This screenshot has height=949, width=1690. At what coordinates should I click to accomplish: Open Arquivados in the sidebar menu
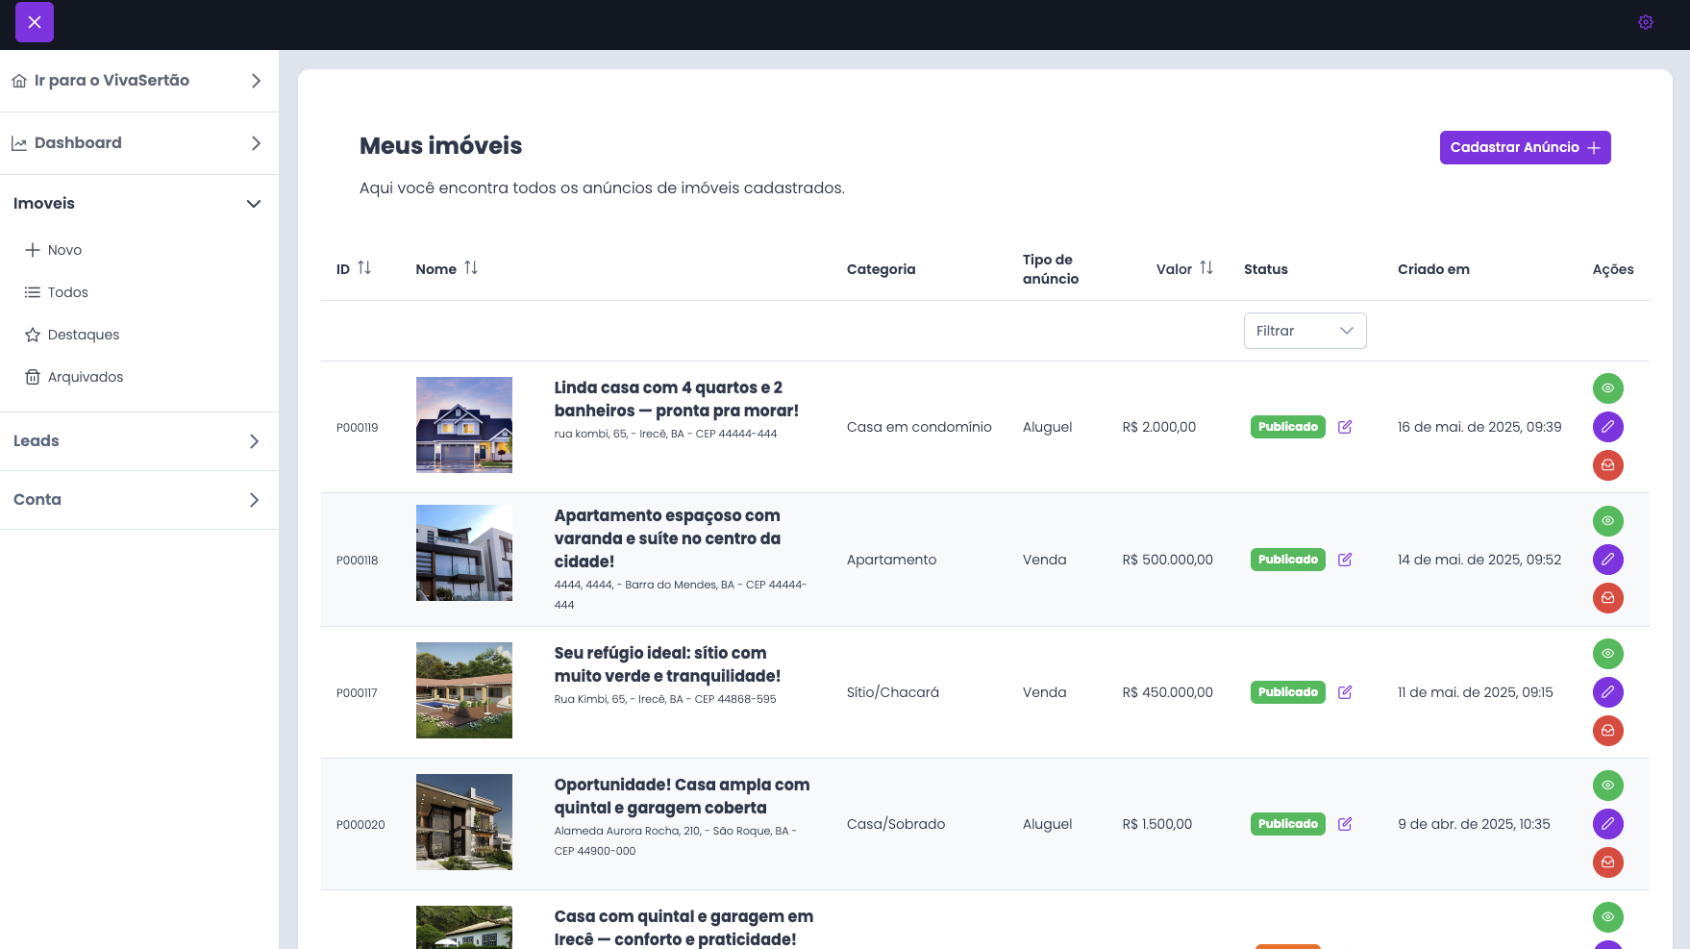coord(85,377)
